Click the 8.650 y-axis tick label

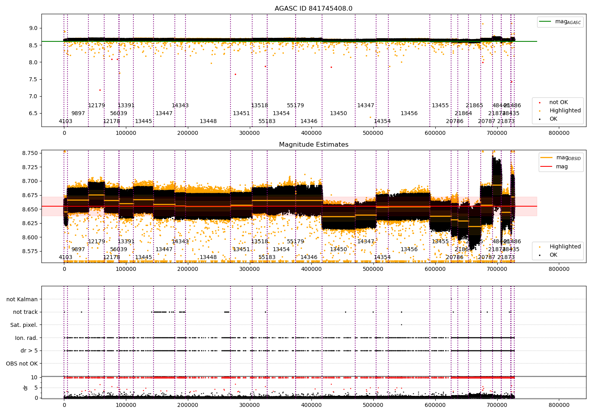pos(30,209)
